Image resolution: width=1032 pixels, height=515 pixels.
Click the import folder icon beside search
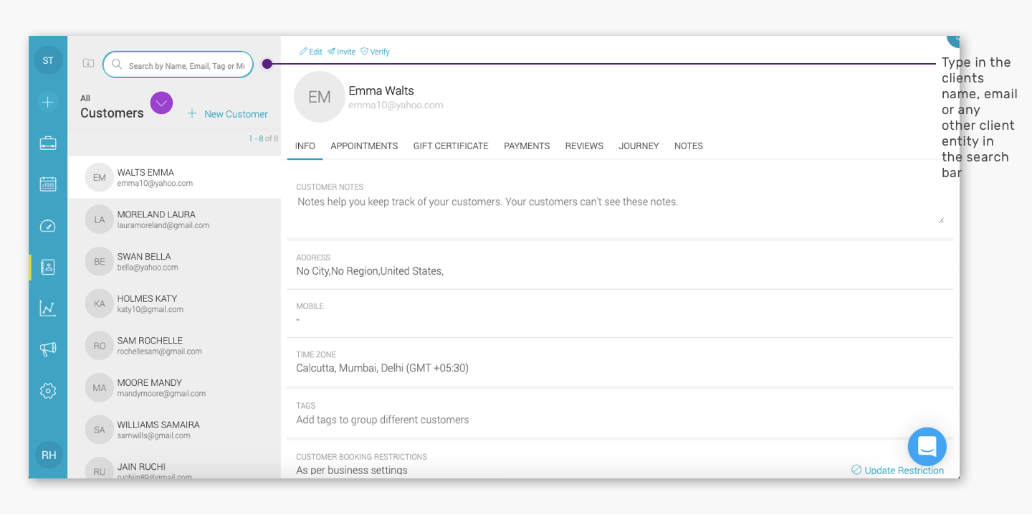[88, 63]
